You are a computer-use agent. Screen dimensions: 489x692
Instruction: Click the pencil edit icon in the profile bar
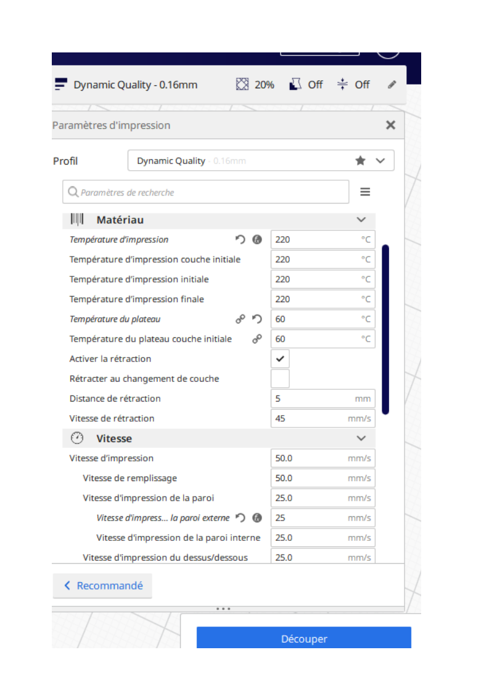pyautogui.click(x=392, y=85)
